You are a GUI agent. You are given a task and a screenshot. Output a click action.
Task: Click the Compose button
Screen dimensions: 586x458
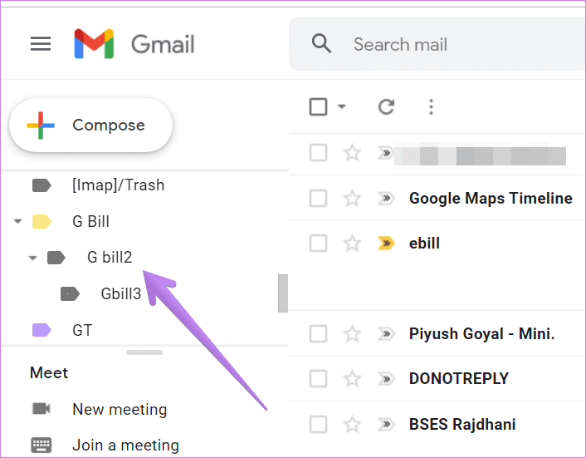pos(90,125)
